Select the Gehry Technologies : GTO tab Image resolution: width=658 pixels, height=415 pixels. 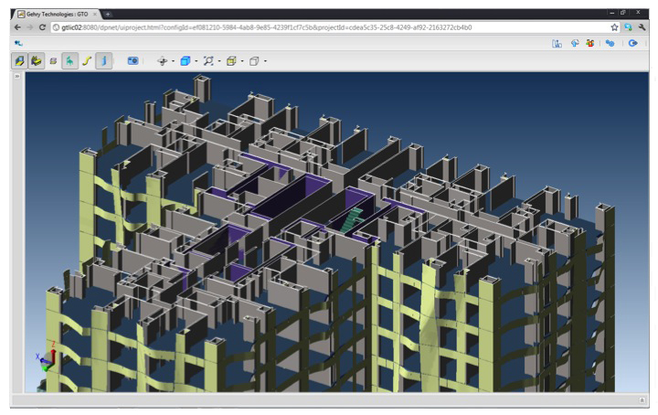[56, 15]
